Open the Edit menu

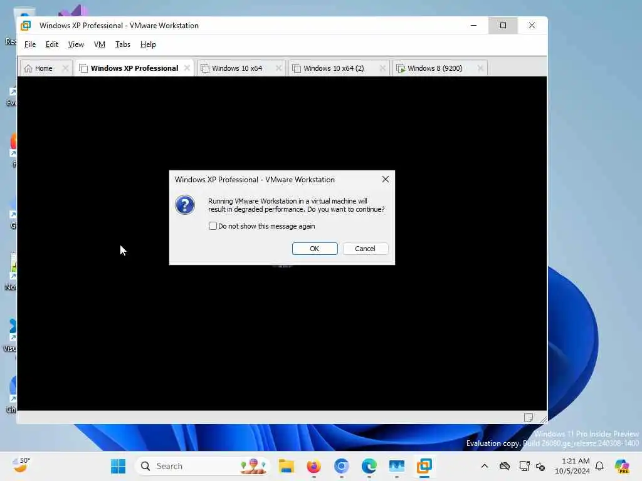click(51, 44)
